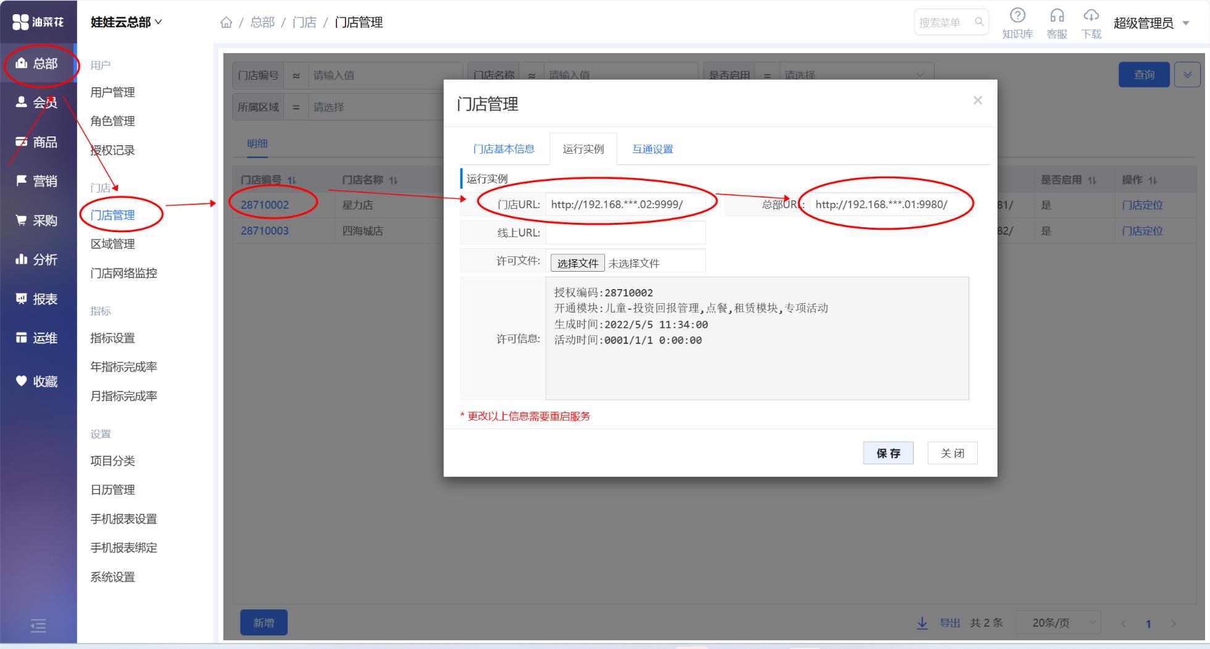Open 指标设置 in the menu
Viewport: 1210px width, 649px height.
pyautogui.click(x=112, y=338)
